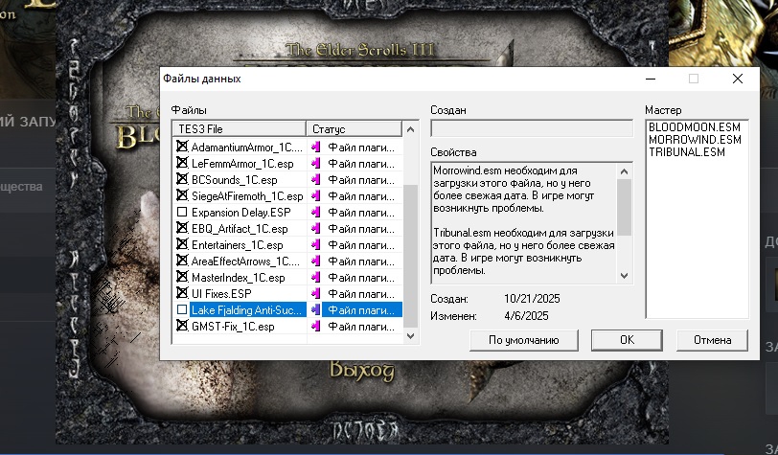
Task: Click the highlighted Lake Fjalding Anti-Suc file name
Action: click(x=246, y=310)
